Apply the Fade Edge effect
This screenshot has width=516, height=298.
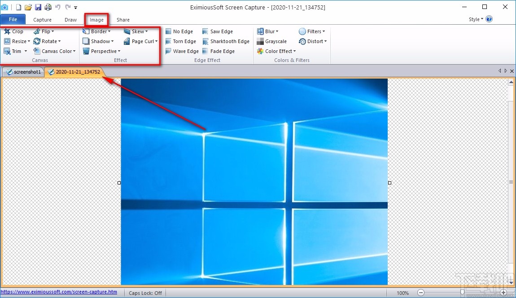pyautogui.click(x=219, y=51)
